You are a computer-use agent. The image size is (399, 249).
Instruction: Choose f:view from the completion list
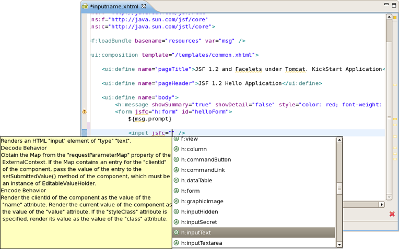point(254,139)
